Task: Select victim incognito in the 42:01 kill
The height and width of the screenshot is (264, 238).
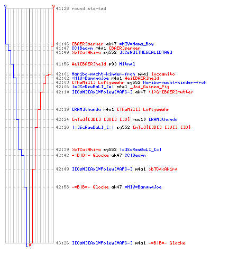Action: pyautogui.click(x=163, y=74)
